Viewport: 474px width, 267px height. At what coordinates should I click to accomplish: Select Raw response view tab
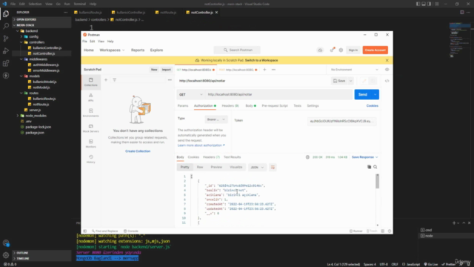coord(200,168)
